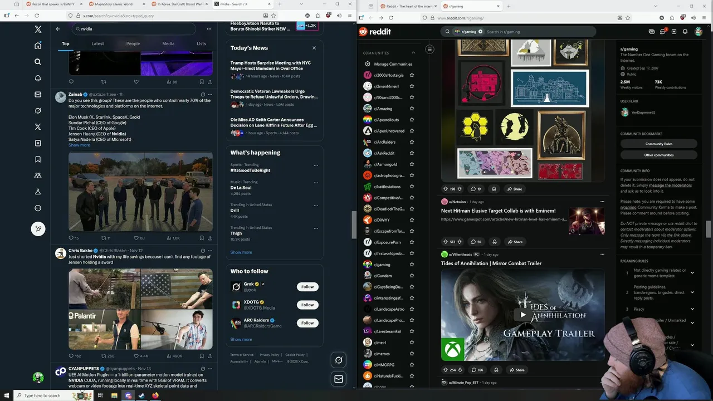This screenshot has width=713, height=401.
Task: Open Notifications bell in X sidebar
Action: point(38,78)
